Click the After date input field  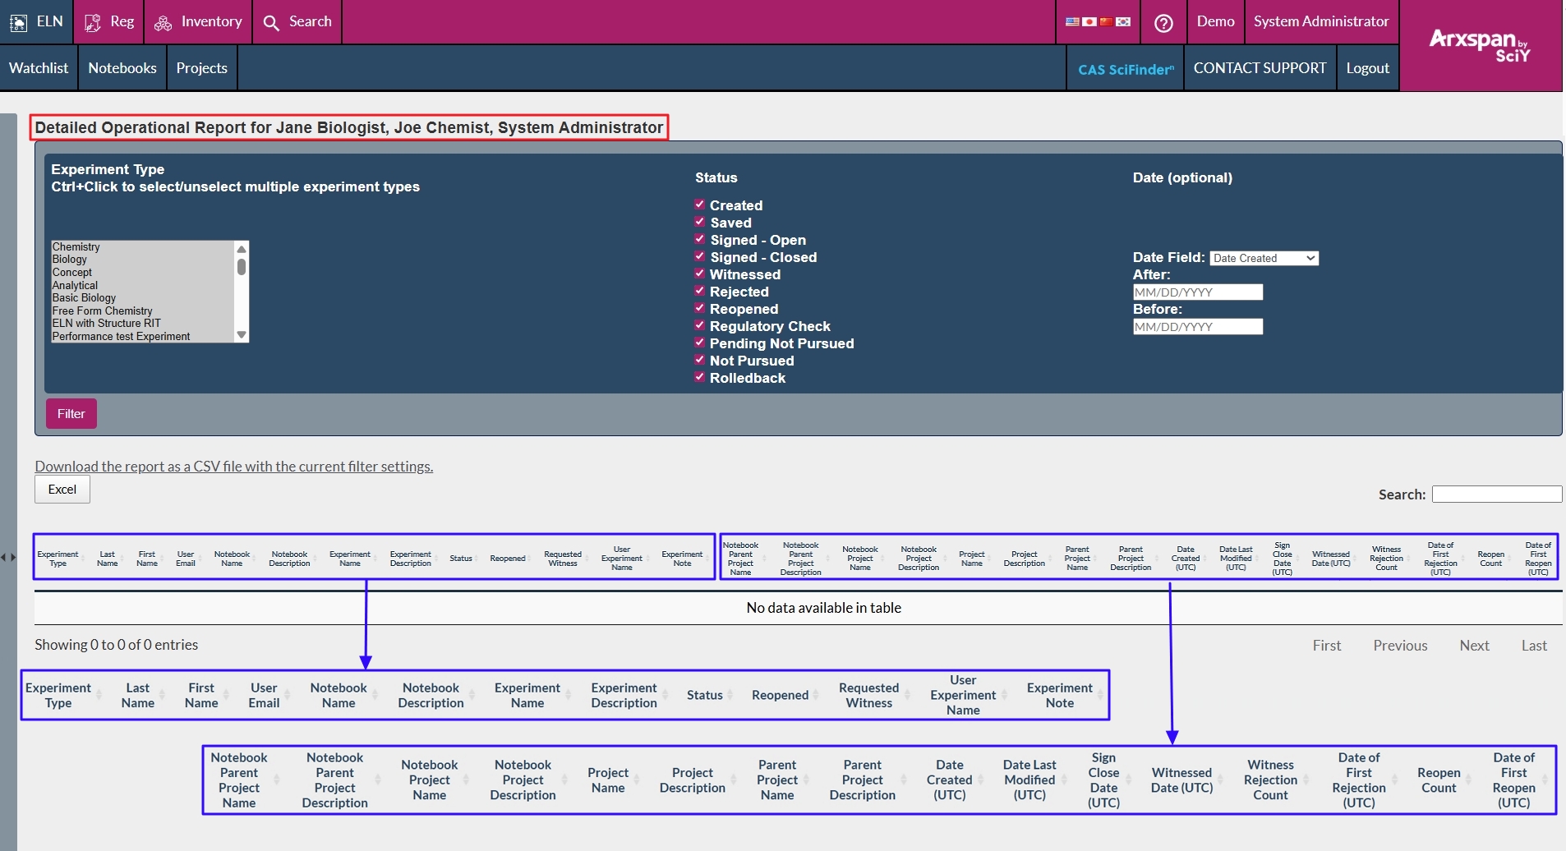coord(1197,292)
